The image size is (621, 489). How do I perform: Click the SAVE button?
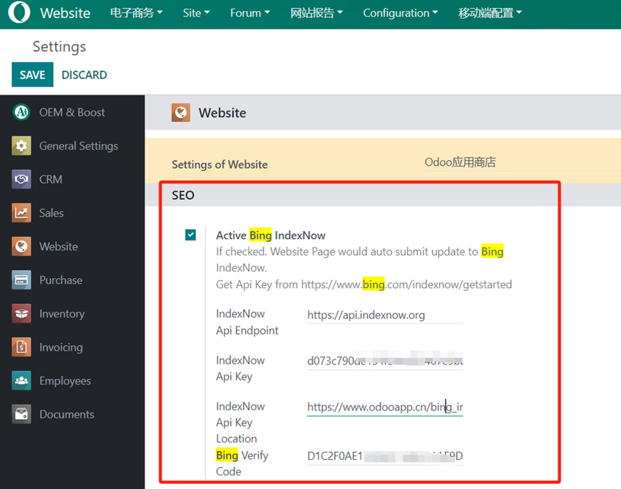point(32,75)
